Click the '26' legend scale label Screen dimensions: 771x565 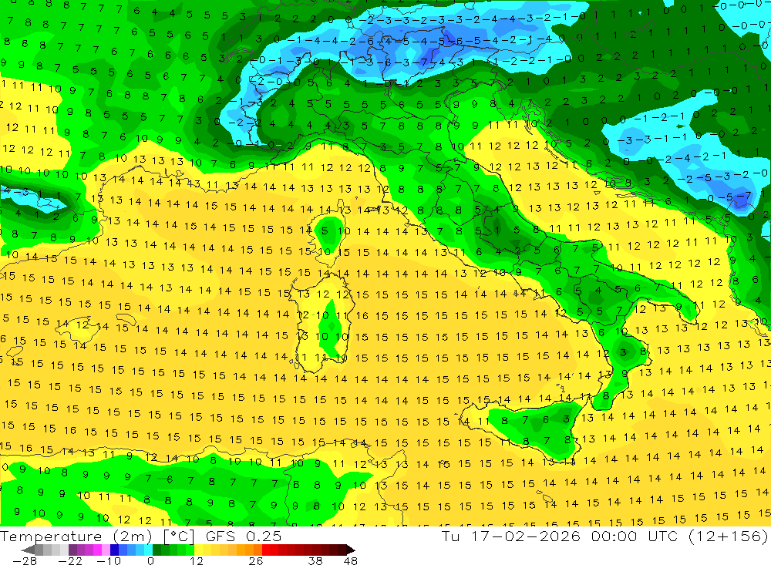coord(256,560)
